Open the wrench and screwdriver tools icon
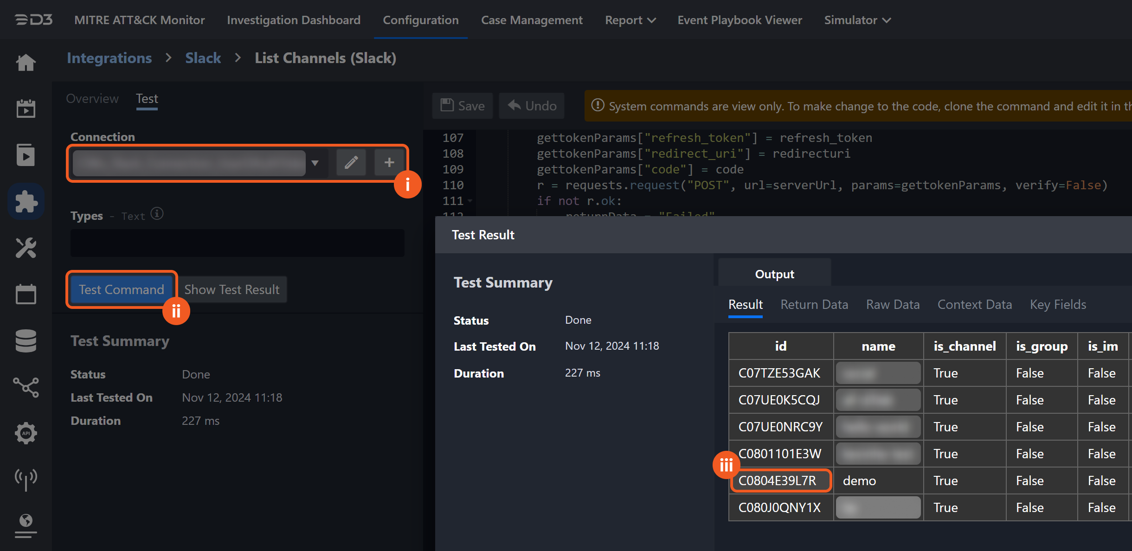This screenshot has width=1132, height=551. [26, 248]
